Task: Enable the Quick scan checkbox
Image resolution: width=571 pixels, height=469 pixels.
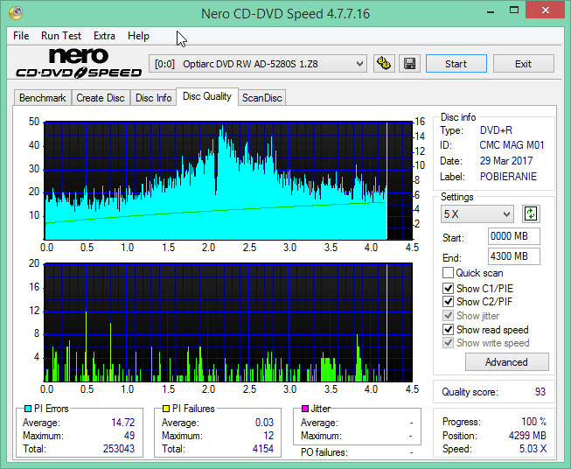Action: (448, 273)
